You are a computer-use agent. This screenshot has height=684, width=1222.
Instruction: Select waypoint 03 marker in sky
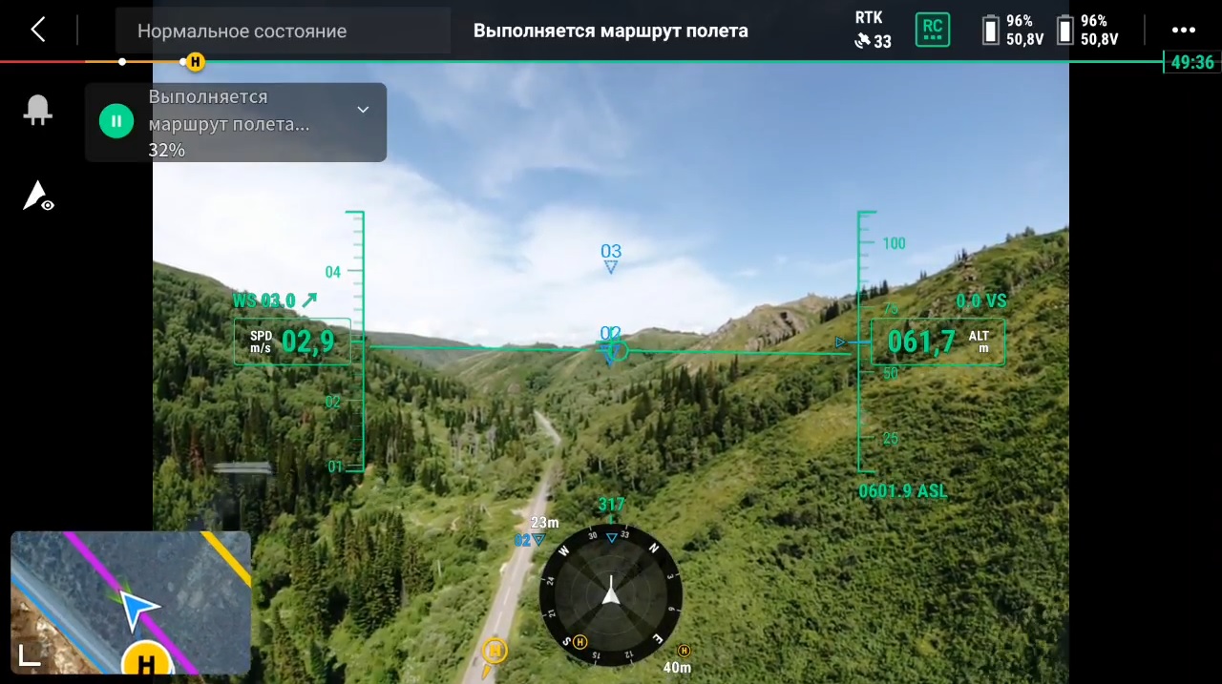tap(611, 258)
